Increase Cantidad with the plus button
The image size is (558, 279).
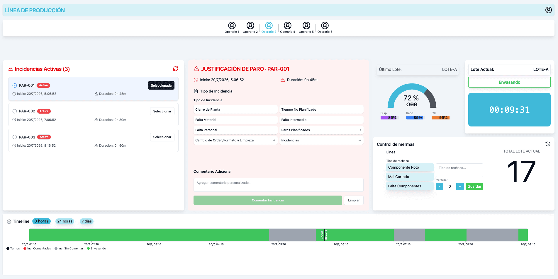click(x=460, y=186)
